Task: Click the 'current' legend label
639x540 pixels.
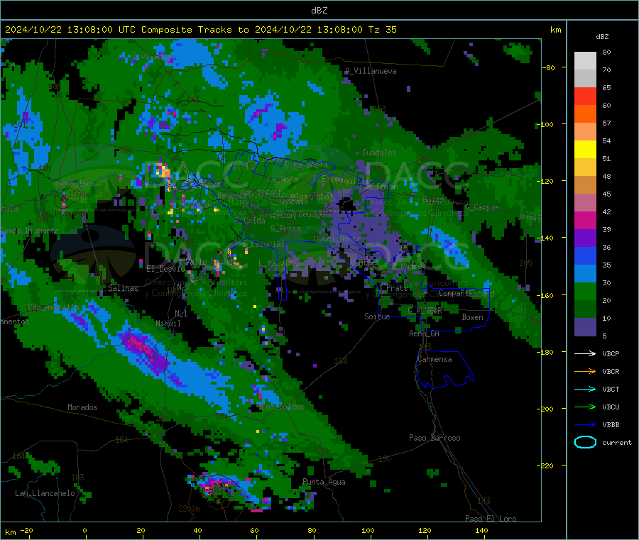Action: pos(616,443)
